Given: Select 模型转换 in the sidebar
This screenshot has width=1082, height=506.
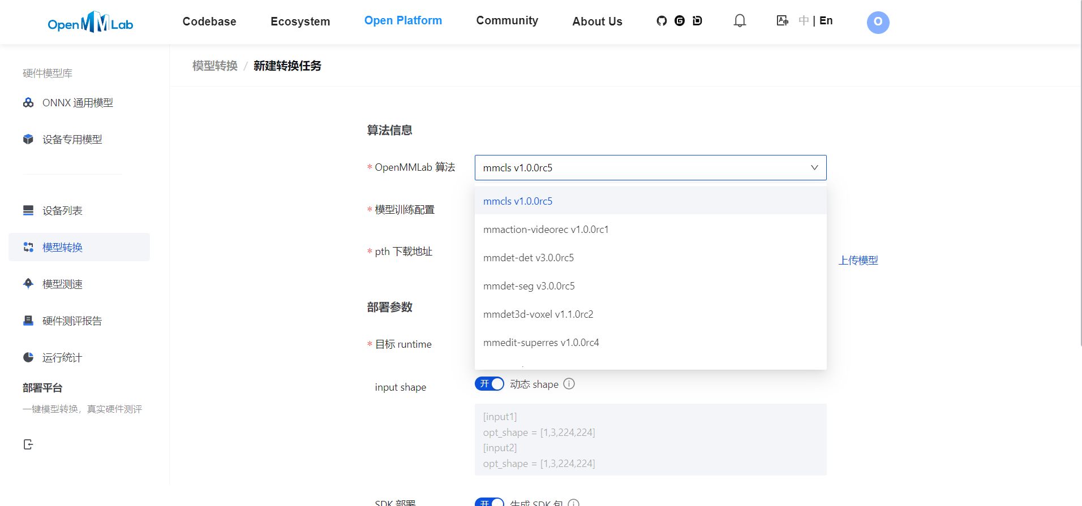Looking at the screenshot, I should pos(79,247).
